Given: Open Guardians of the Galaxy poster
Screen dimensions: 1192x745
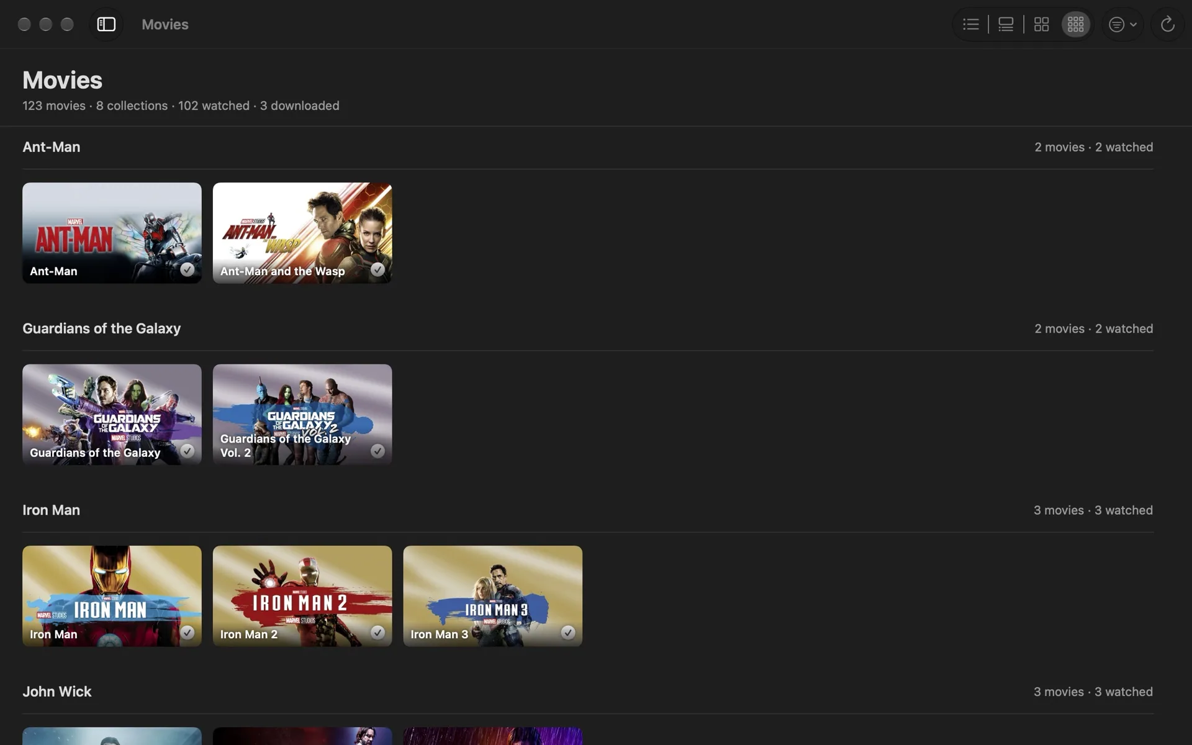Looking at the screenshot, I should (112, 415).
